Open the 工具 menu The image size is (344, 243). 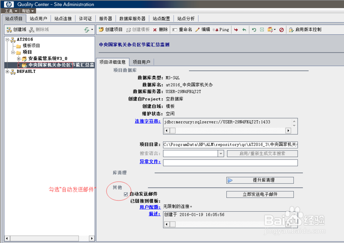tap(9, 11)
